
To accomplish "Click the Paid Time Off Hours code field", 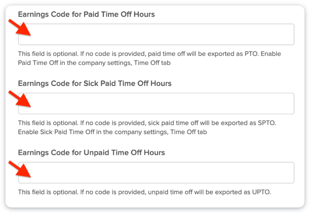I will pos(156,35).
